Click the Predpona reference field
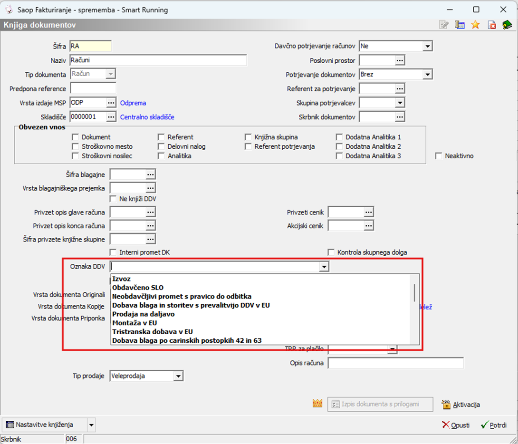This screenshot has height=444, width=518. [93, 88]
